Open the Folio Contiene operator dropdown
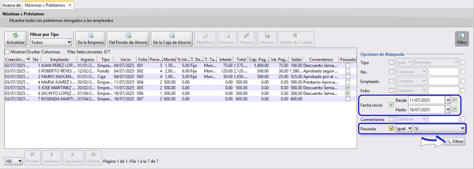The height and width of the screenshot is (169, 474). [411, 90]
